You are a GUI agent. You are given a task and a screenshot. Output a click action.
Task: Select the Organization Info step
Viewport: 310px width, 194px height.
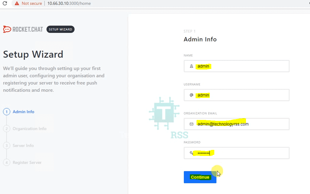point(30,129)
